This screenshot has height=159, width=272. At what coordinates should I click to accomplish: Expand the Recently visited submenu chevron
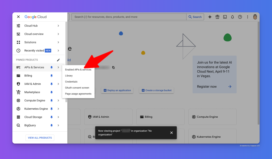tap(58, 51)
